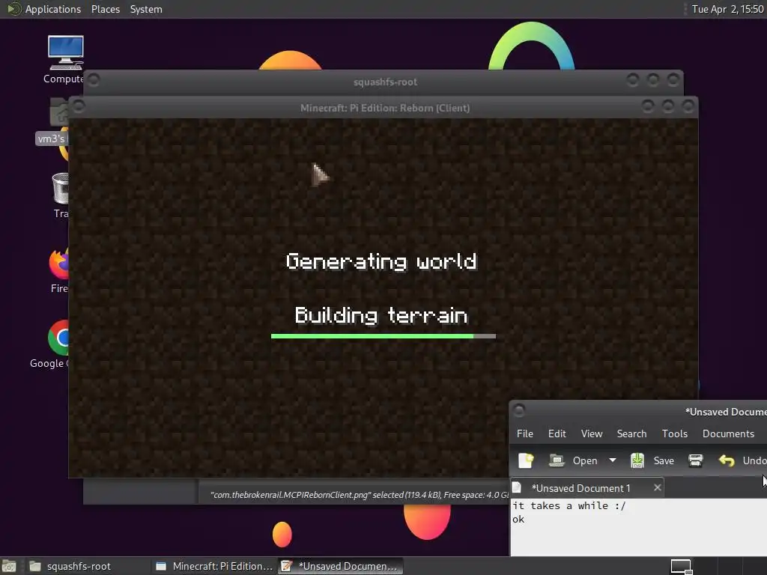Open window menu button of Minecraft window
The image size is (767, 575).
[x=79, y=106]
